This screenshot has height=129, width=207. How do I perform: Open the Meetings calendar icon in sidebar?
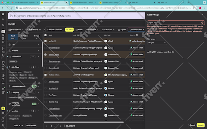[x=3, y=62]
